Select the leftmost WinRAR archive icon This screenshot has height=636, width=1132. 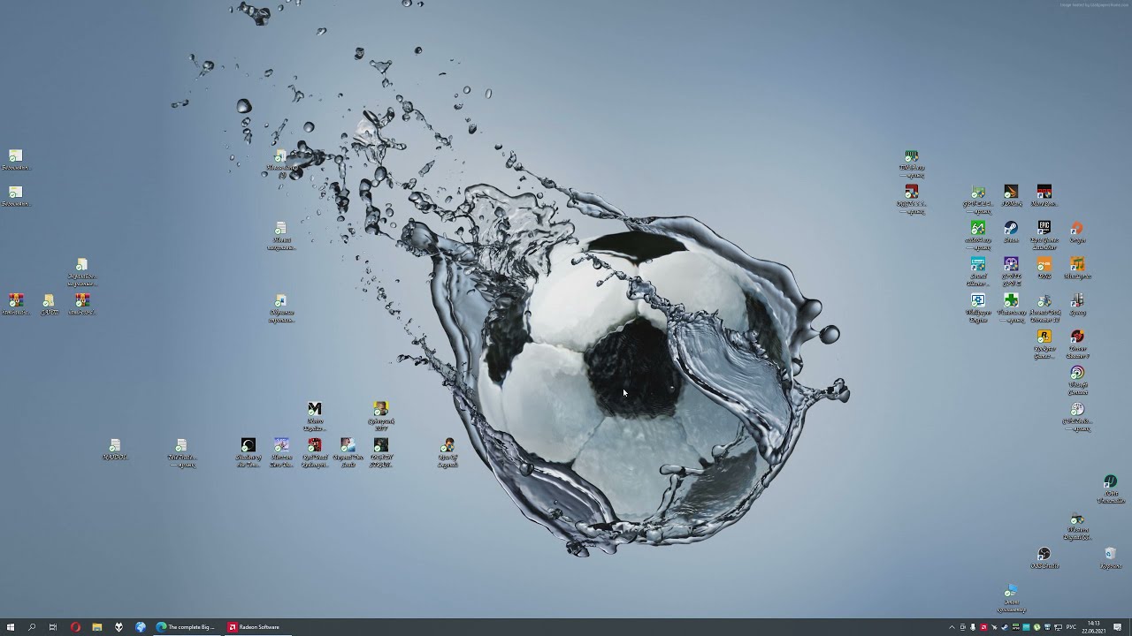click(16, 304)
